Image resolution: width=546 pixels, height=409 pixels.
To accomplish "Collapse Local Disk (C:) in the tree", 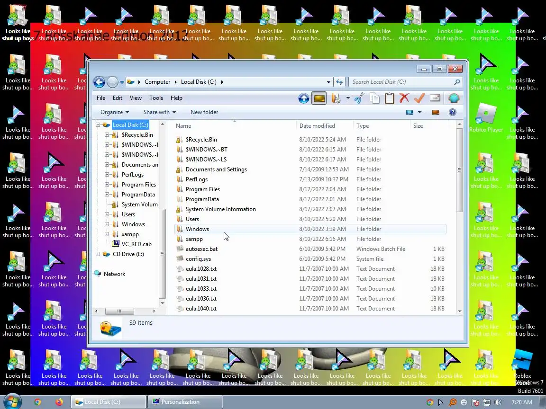I will [x=98, y=125].
